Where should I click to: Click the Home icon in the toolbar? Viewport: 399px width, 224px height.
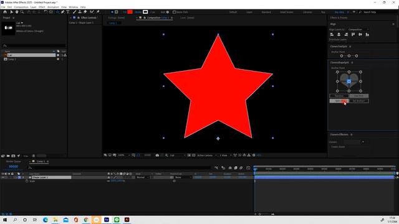click(x=5, y=12)
